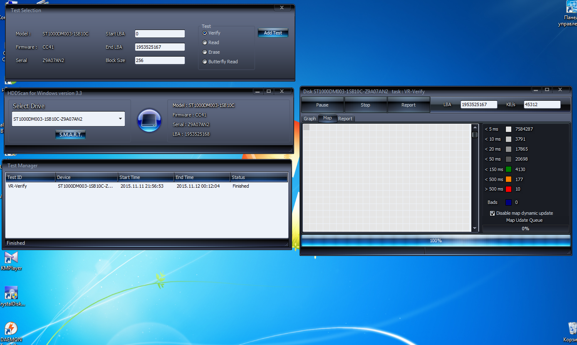Click the map scrollbar down arrow
577x345 pixels.
point(475,228)
